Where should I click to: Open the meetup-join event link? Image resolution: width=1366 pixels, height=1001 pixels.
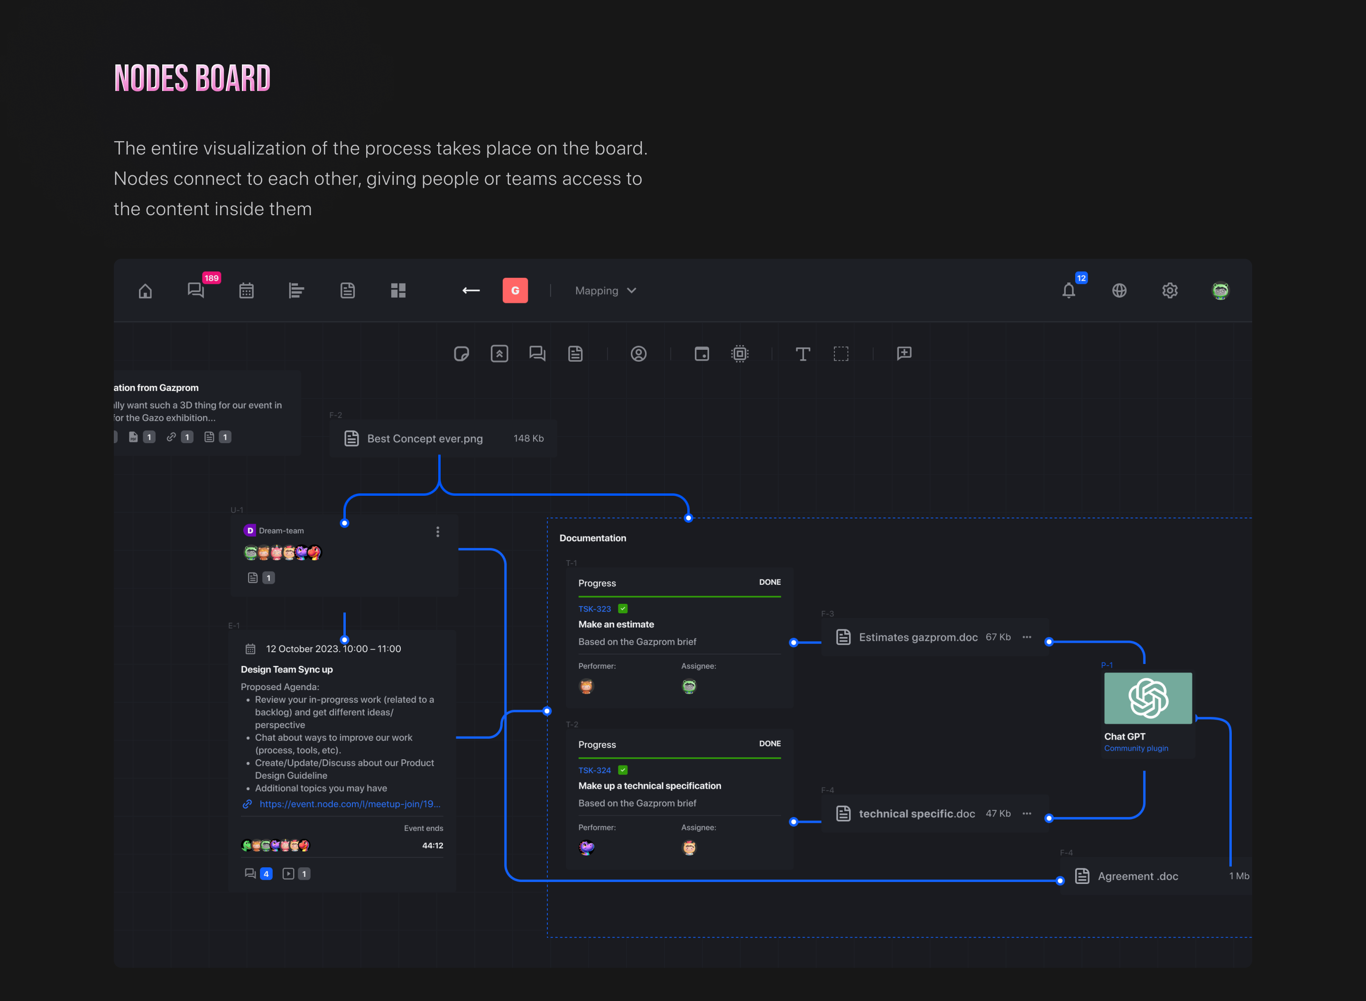click(x=349, y=804)
